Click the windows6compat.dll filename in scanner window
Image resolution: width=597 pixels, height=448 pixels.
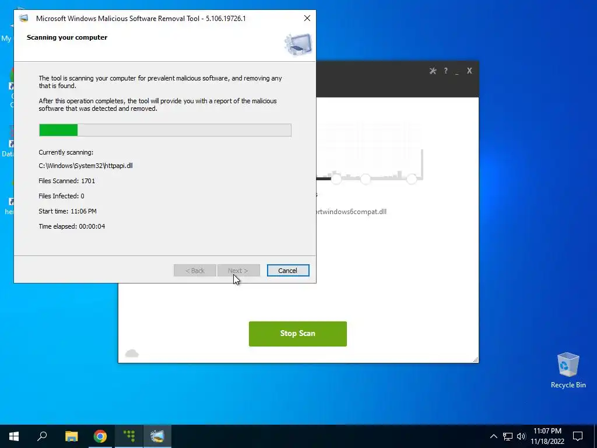(352, 212)
